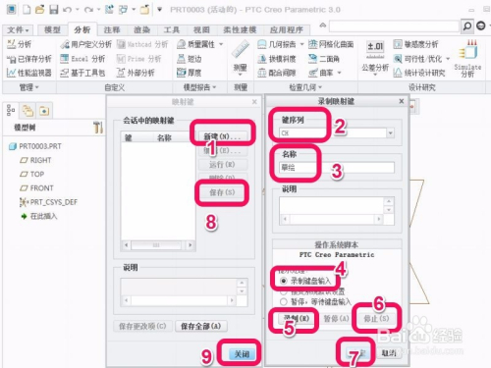The image size is (491, 368).
Task: Open 外部分析 external analysis
Action: tap(136, 73)
